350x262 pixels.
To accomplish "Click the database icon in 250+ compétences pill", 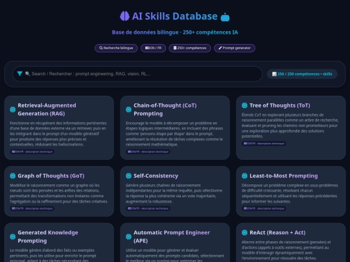I will [x=175, y=48].
